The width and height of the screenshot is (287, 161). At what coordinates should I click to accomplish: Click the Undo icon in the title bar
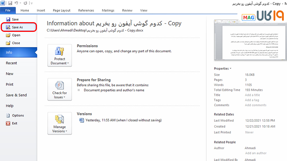pos(16,3)
